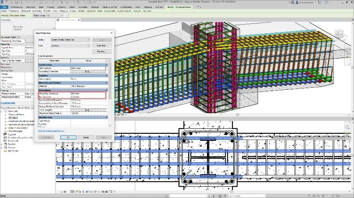Screen dimensions: 354x198
Task: Click the Duplicate button
Action: [101, 45]
